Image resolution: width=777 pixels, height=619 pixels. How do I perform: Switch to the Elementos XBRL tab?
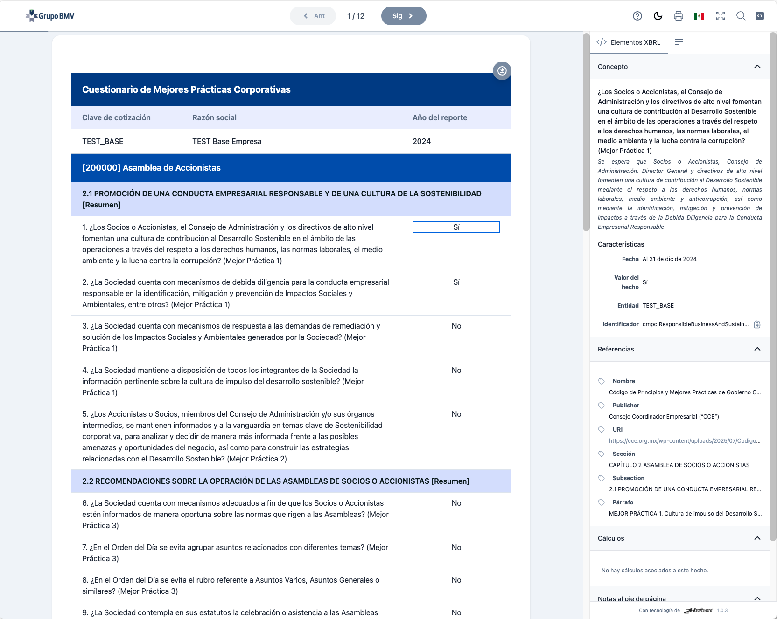point(629,42)
